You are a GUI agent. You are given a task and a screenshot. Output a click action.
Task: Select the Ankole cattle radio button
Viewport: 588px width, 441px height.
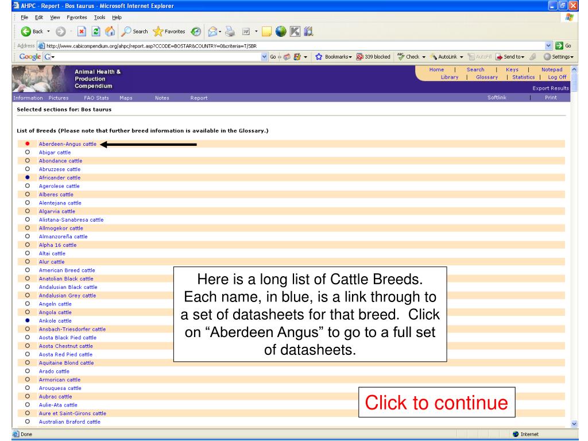click(x=28, y=320)
